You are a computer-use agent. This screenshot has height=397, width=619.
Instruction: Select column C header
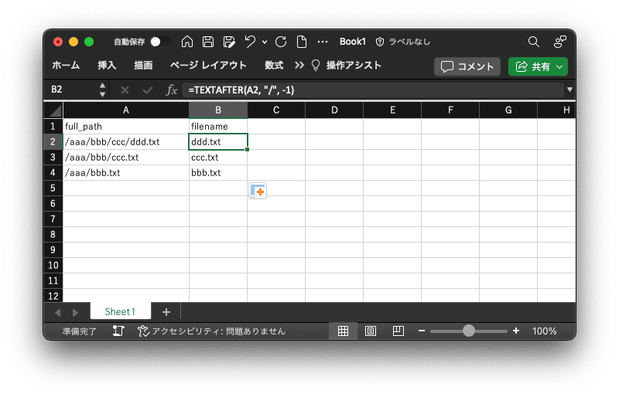(x=276, y=110)
